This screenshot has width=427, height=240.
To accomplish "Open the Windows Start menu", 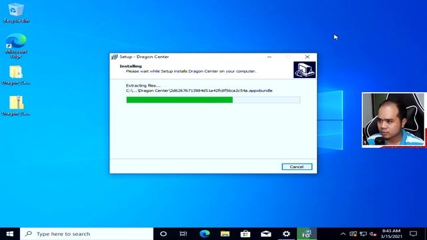I will [x=10, y=234].
